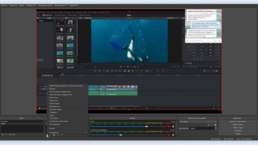Click the mixer vertical scrollbar

click(177, 128)
